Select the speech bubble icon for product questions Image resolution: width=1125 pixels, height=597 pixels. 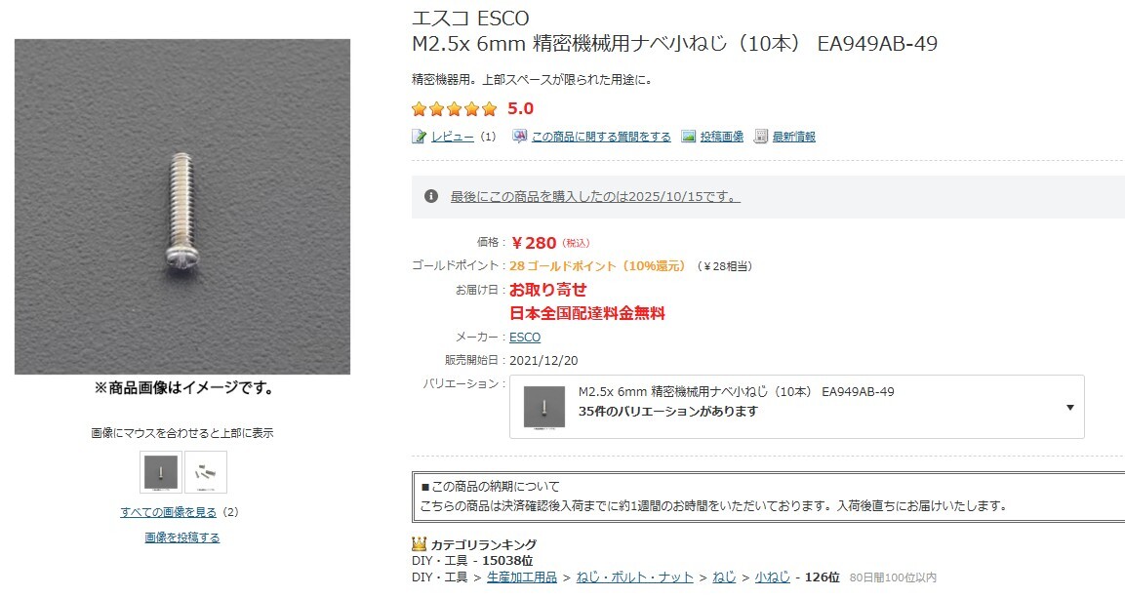[x=519, y=136]
